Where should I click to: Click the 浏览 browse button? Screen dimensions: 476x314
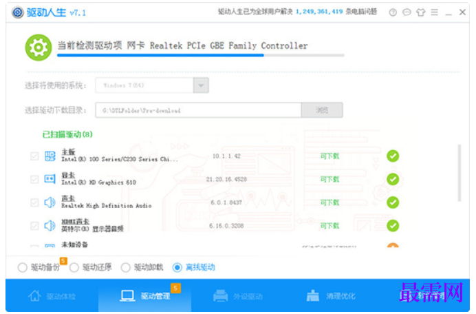tap(322, 110)
